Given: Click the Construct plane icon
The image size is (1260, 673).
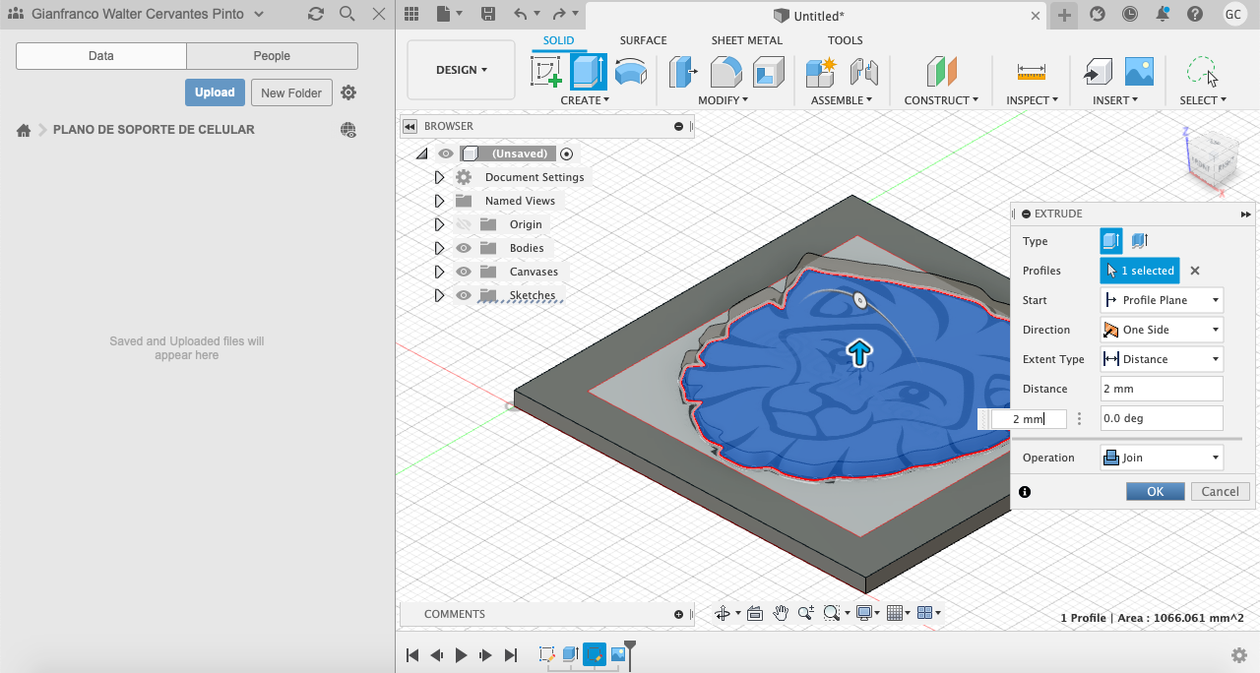Looking at the screenshot, I should [x=941, y=72].
